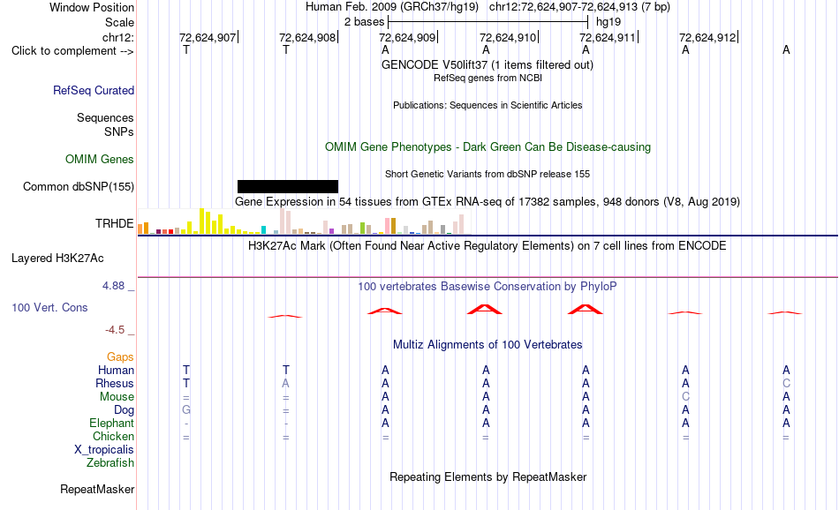
Task: Click the Layered H3K27Ac track label
Action: pyautogui.click(x=57, y=259)
